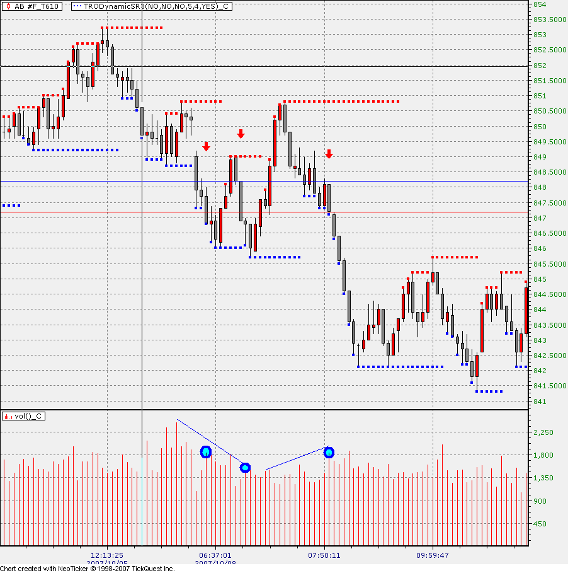
Task: Click the 844 price axis label
Action: click(x=540, y=309)
